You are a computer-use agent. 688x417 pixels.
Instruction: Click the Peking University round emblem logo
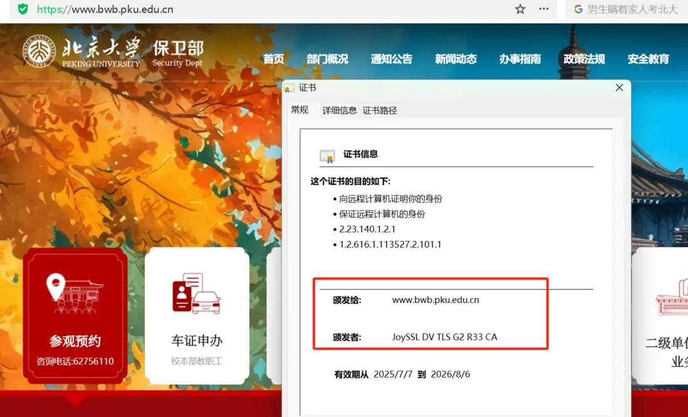(39, 51)
